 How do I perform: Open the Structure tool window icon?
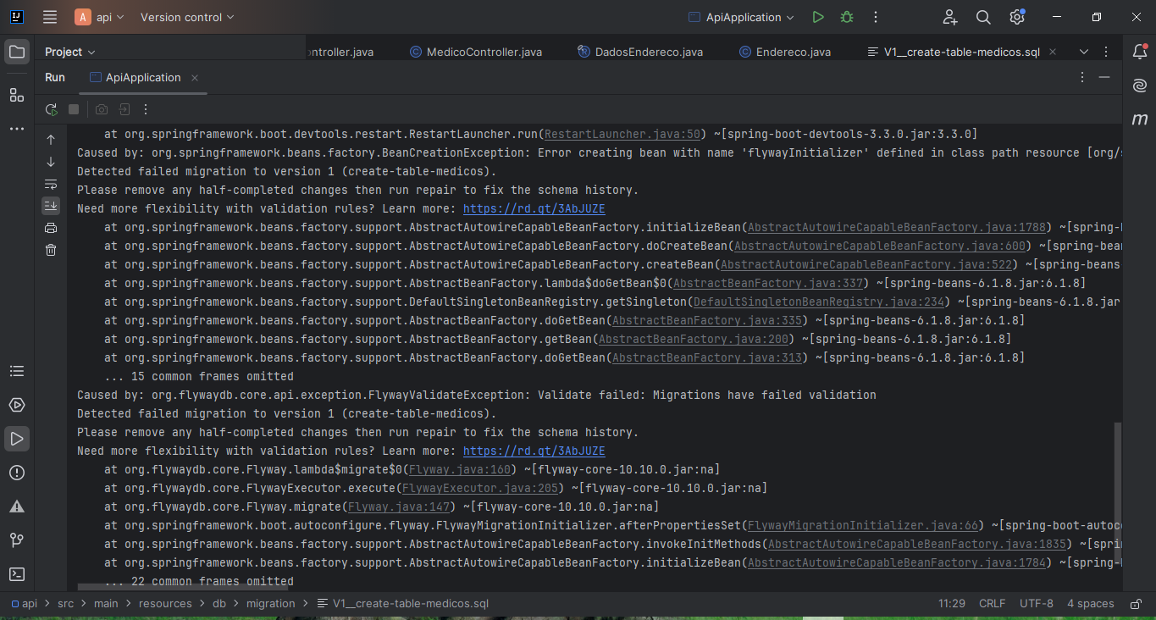pyautogui.click(x=17, y=95)
